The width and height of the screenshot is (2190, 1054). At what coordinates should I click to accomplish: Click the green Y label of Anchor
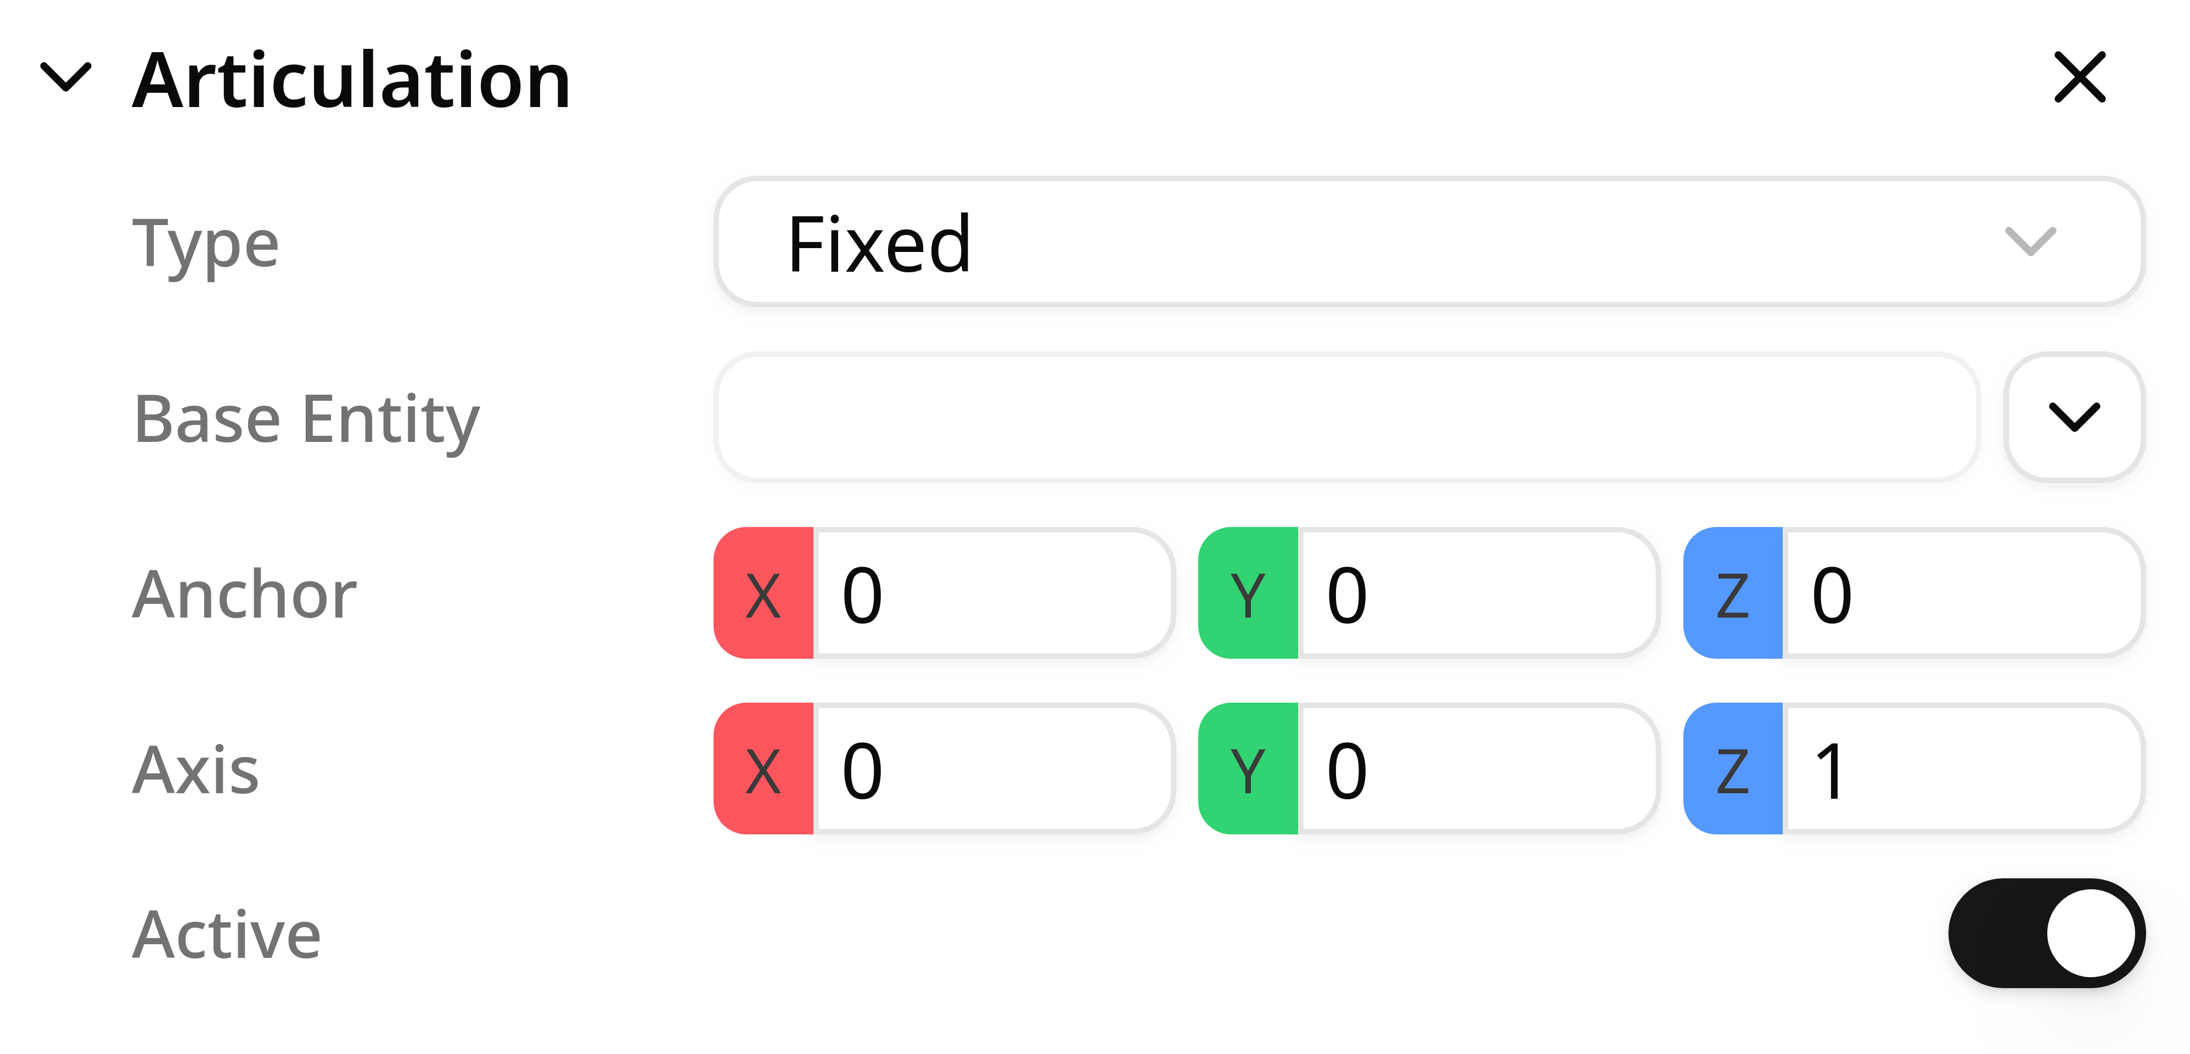coord(1248,593)
